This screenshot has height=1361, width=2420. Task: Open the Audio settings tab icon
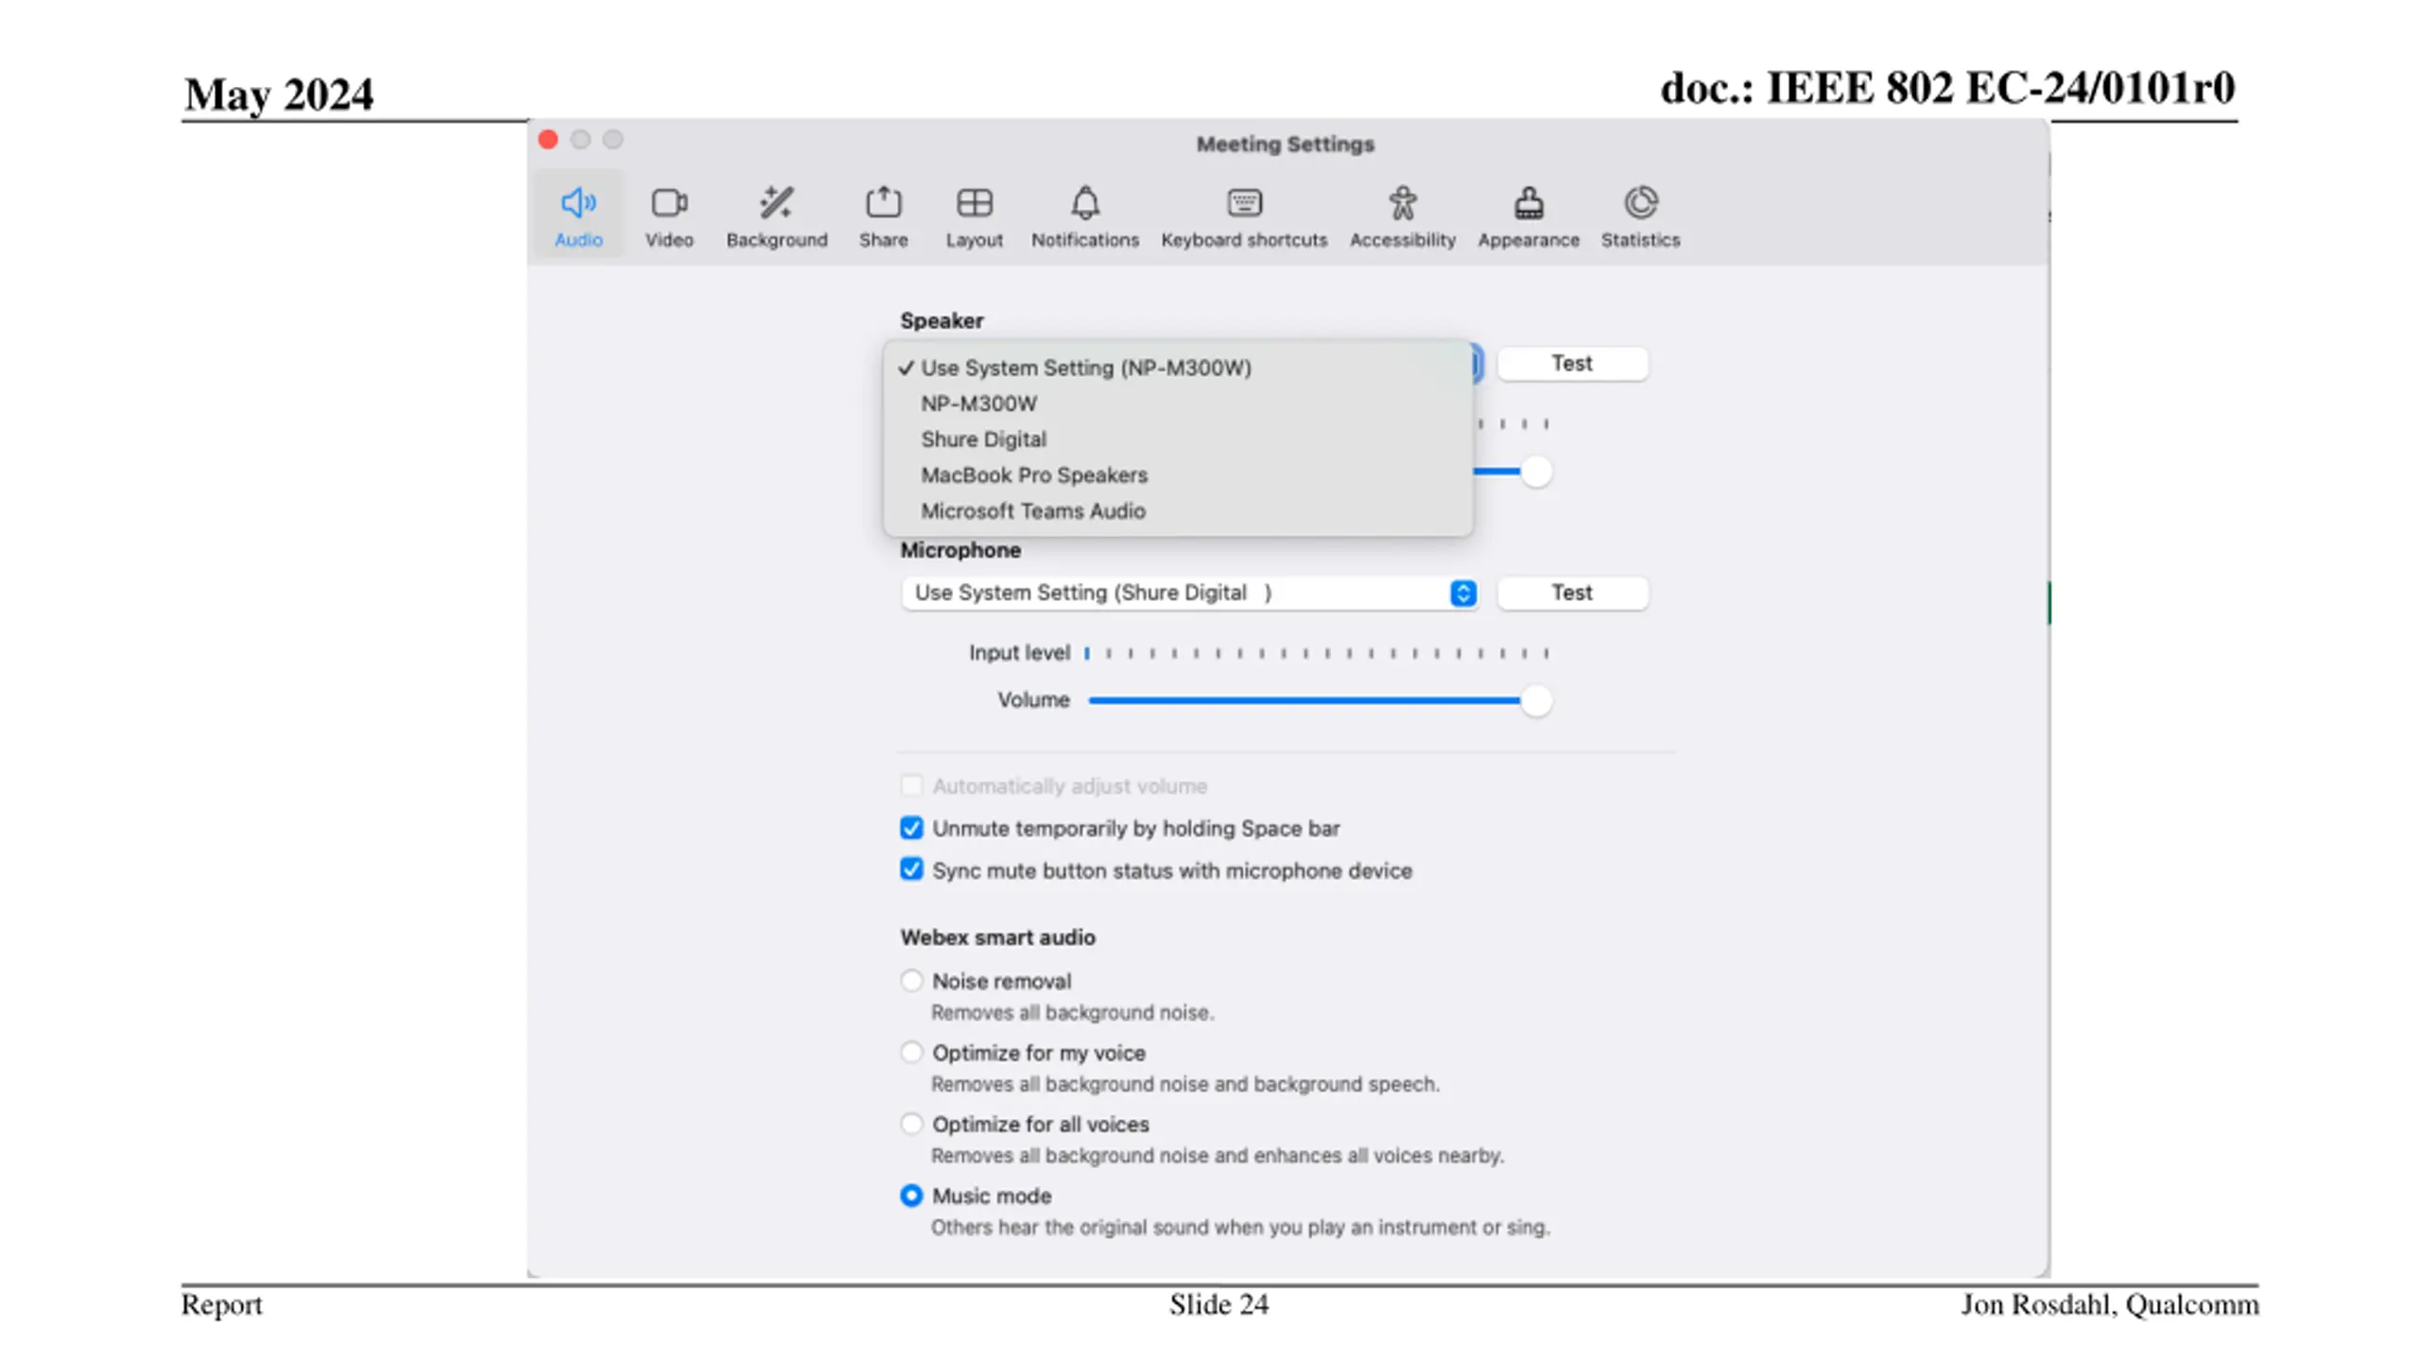(578, 202)
